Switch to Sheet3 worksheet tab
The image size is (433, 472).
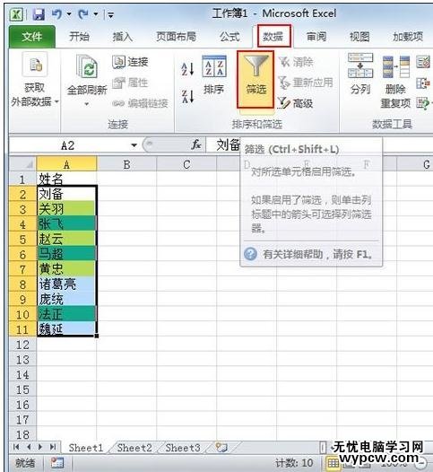coord(183,448)
